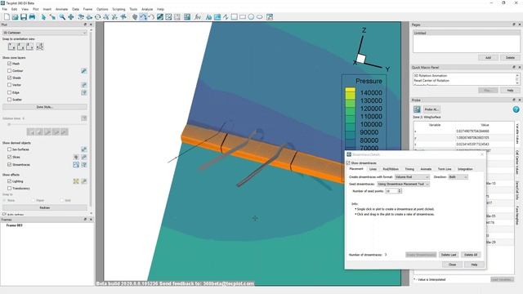Open Iso-Surfaces details icon
The height and width of the screenshot is (294, 523).
coord(83,149)
